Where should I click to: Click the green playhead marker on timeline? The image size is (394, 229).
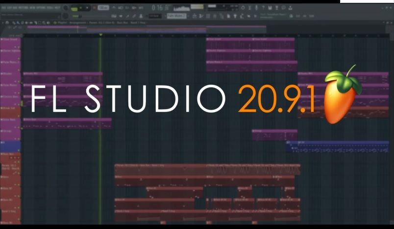click(100, 35)
